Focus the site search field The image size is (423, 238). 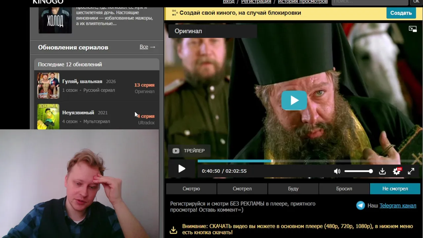coord(370,2)
